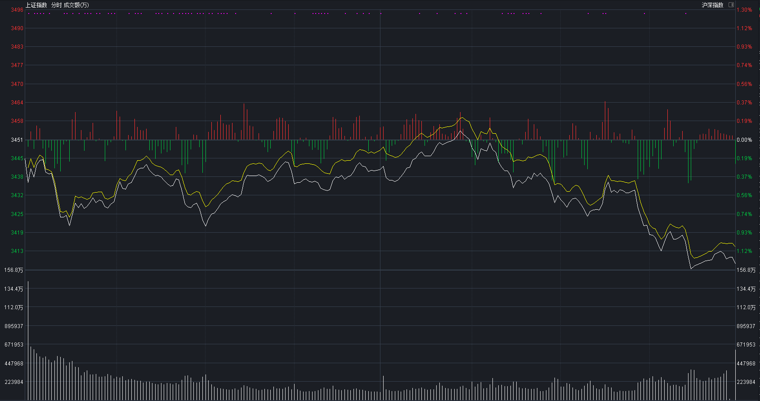
Task: Click the 上证指数 chart title
Action: (36, 5)
